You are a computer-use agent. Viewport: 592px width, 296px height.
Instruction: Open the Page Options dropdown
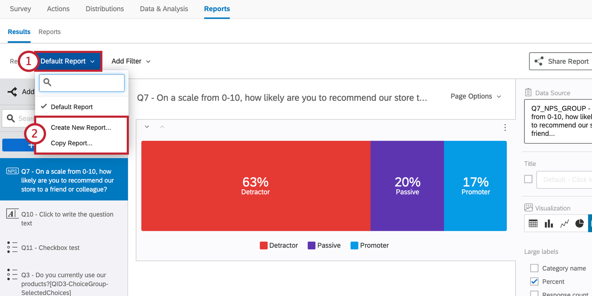point(476,96)
